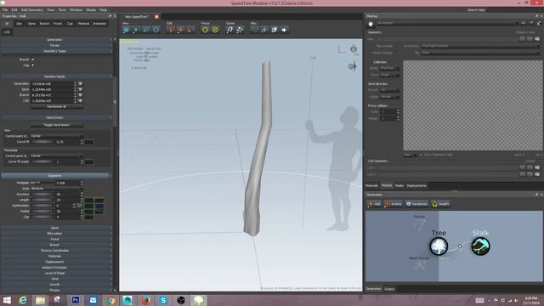Click the light icon in viewport corner
The height and width of the screenshot is (306, 544).
pyautogui.click(x=354, y=48)
